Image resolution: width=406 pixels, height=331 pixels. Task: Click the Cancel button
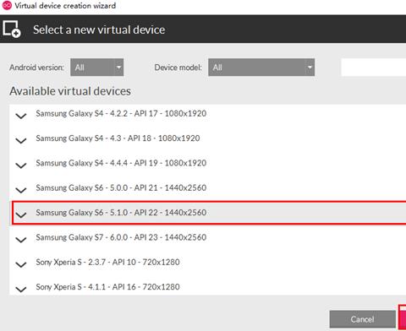click(x=362, y=319)
